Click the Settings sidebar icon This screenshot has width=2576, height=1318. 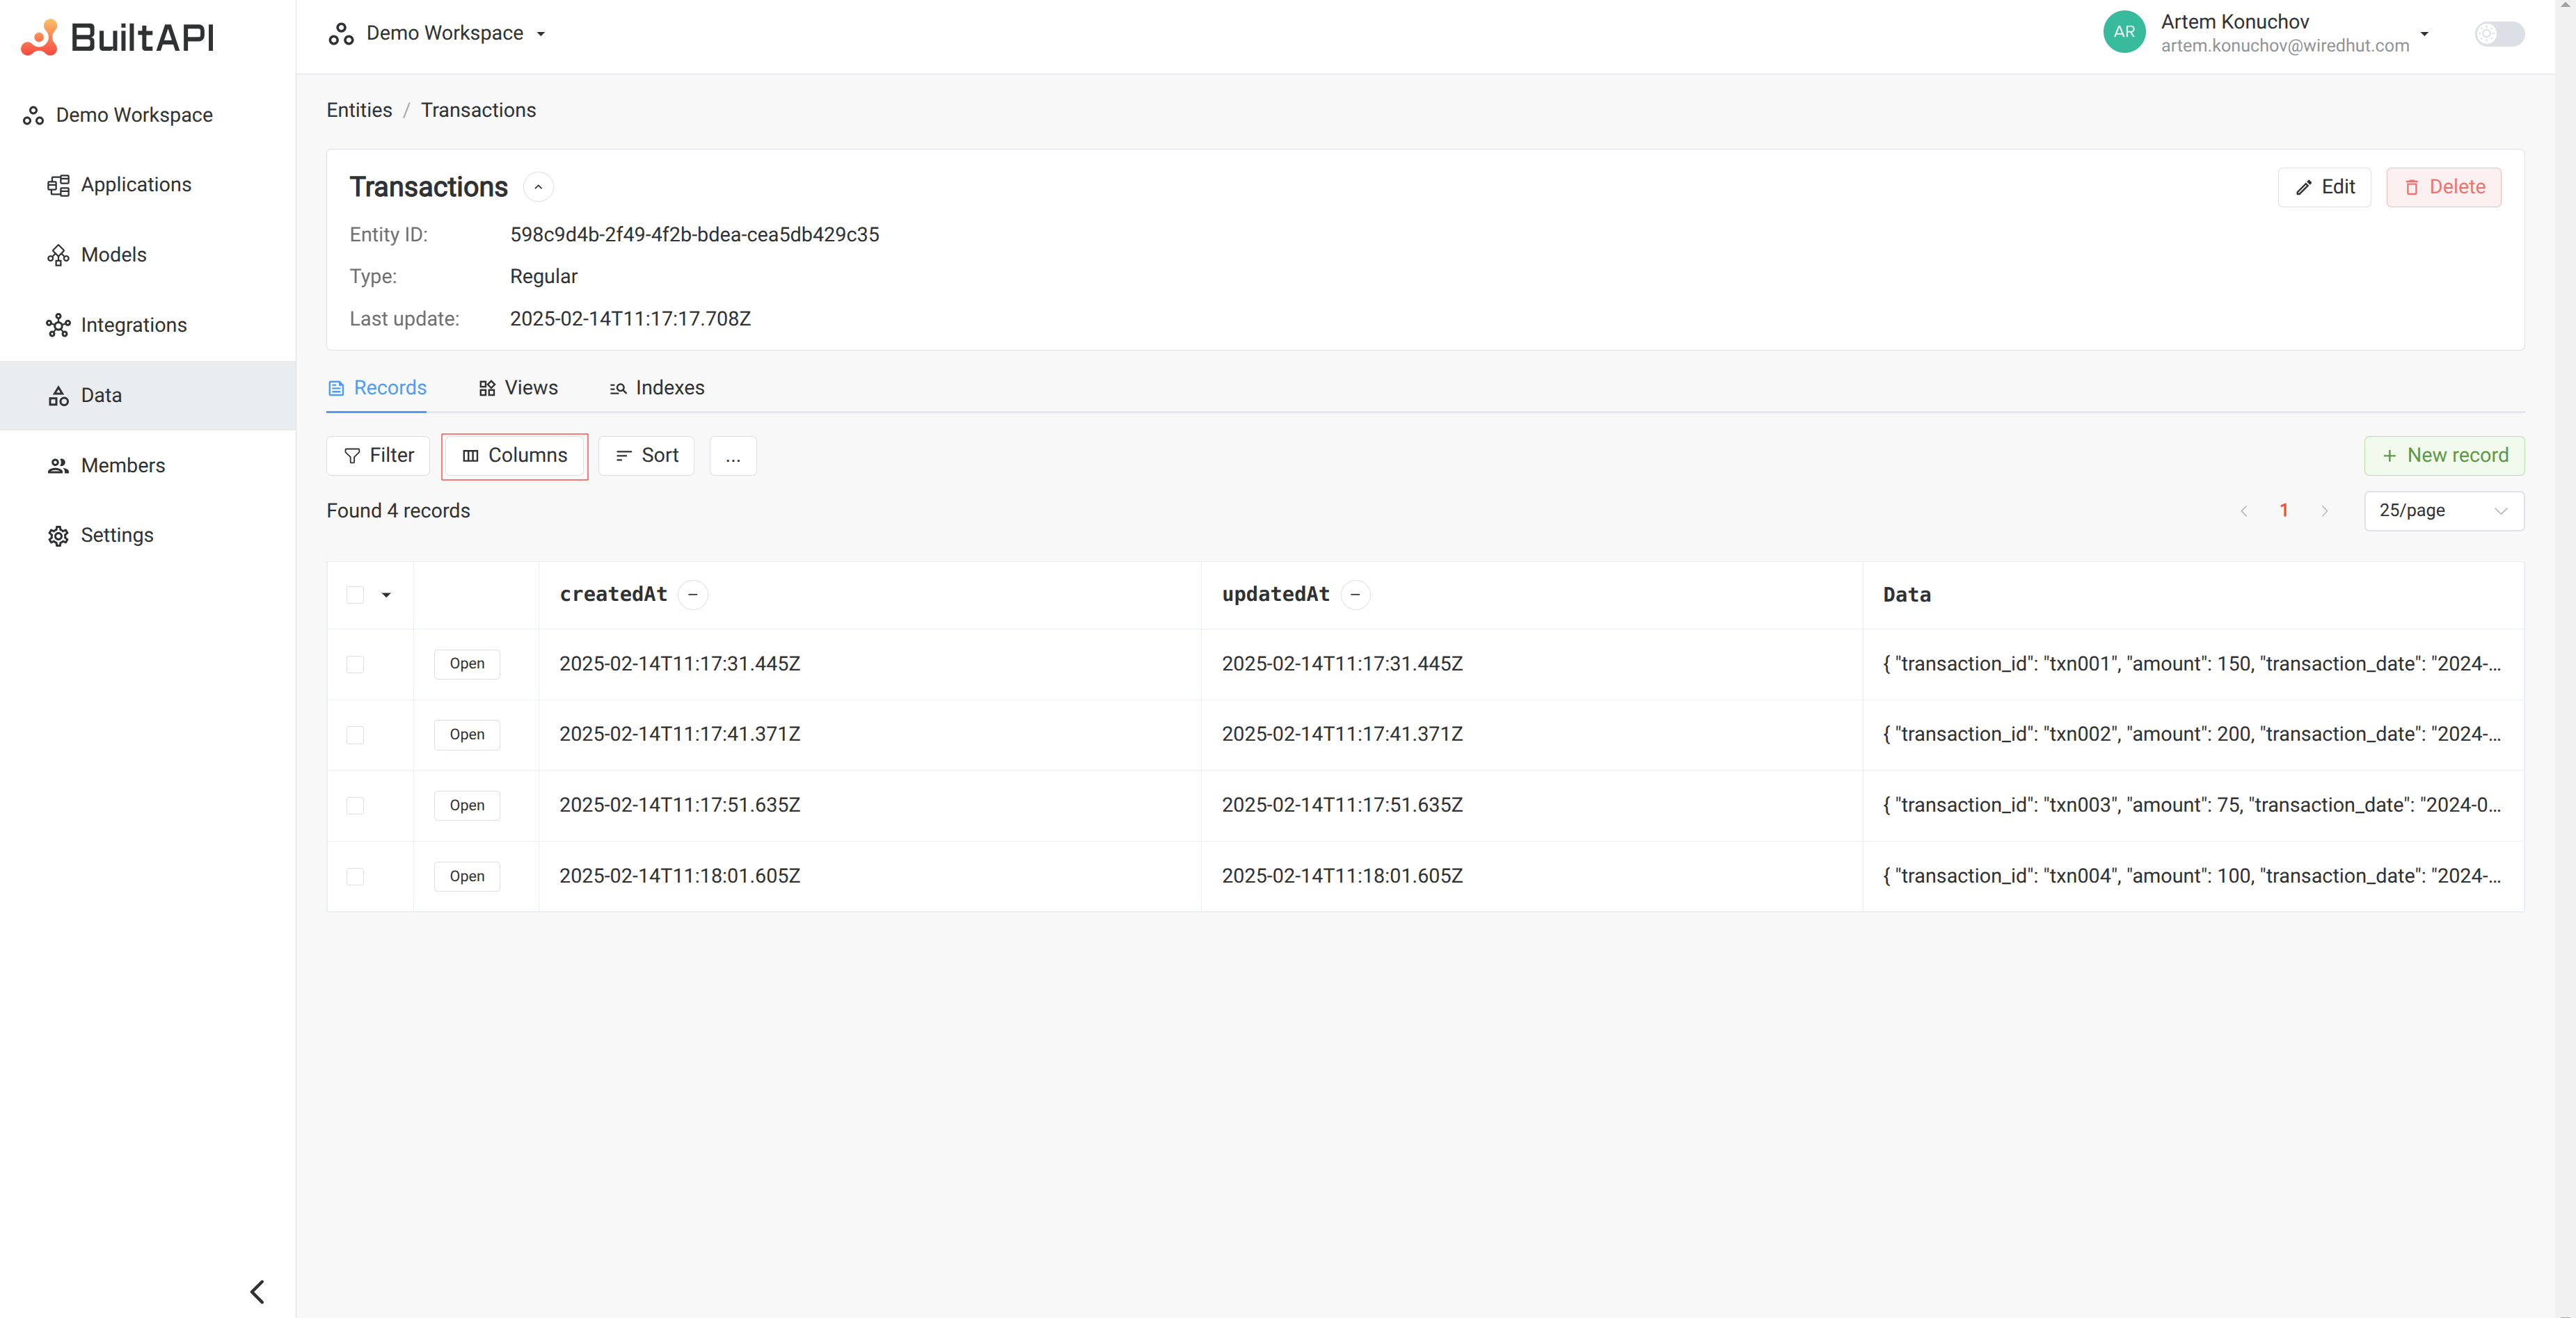click(59, 535)
